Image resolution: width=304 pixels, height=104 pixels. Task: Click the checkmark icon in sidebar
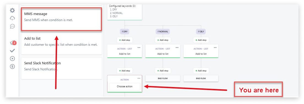[x=12, y=51]
